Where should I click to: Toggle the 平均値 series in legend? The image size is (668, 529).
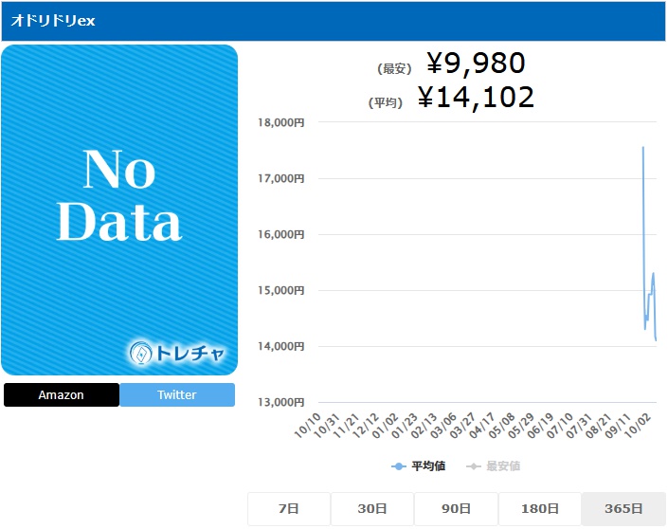(x=419, y=466)
